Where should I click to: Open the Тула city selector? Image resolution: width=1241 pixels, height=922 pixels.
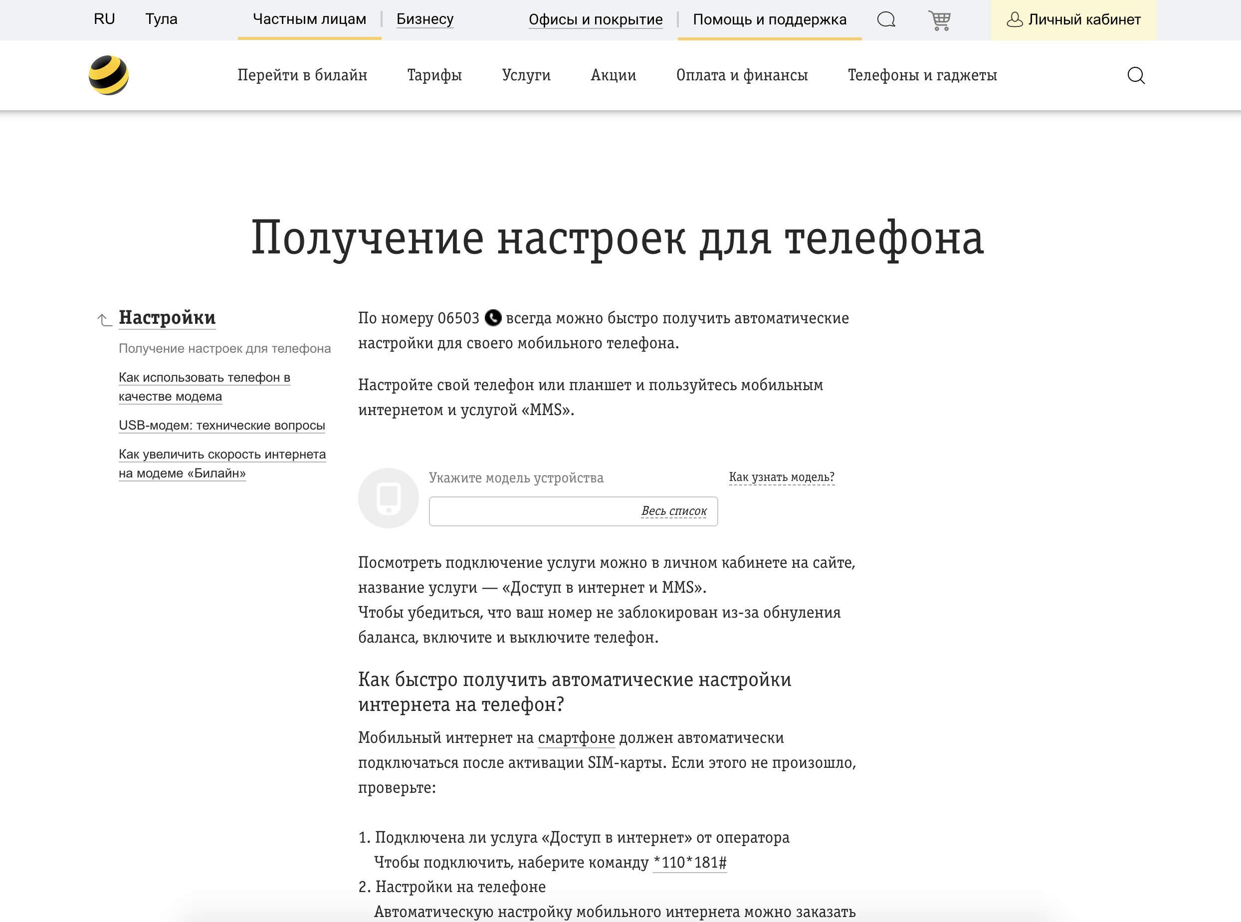coord(161,19)
